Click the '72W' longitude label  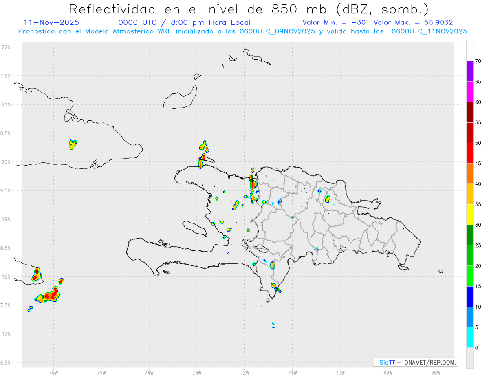click(244, 372)
